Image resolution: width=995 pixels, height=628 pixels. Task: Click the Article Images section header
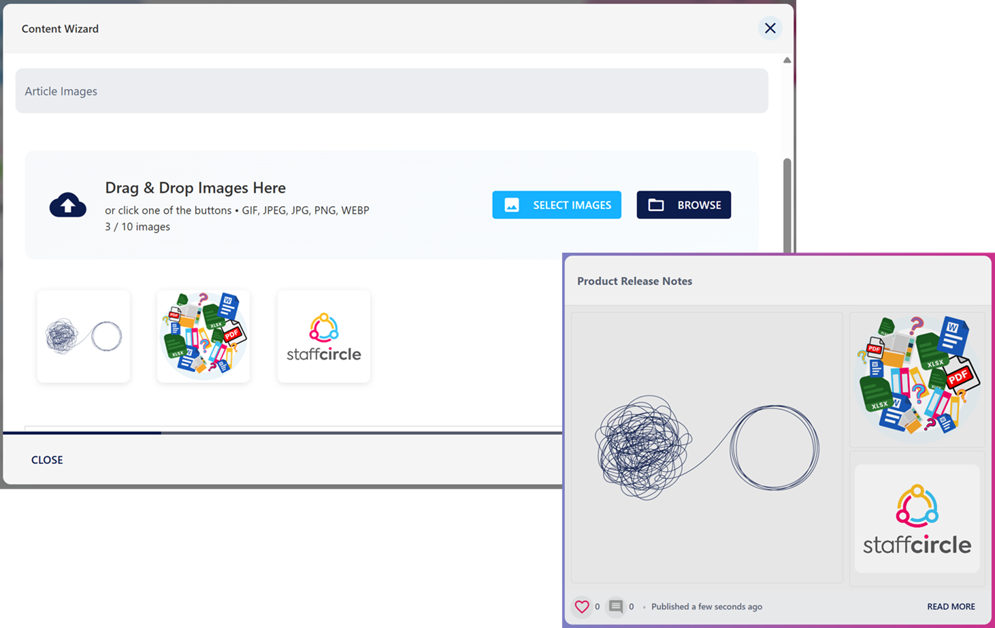click(391, 91)
